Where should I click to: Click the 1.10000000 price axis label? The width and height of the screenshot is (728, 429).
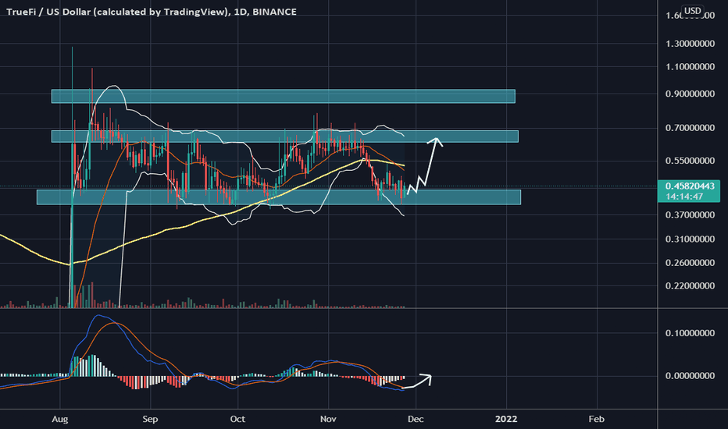tap(690, 67)
